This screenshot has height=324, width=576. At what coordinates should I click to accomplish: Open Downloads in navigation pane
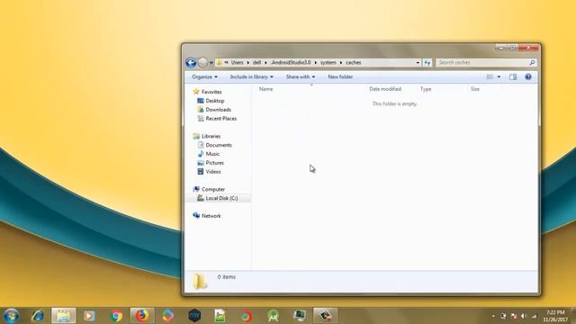[218, 110]
